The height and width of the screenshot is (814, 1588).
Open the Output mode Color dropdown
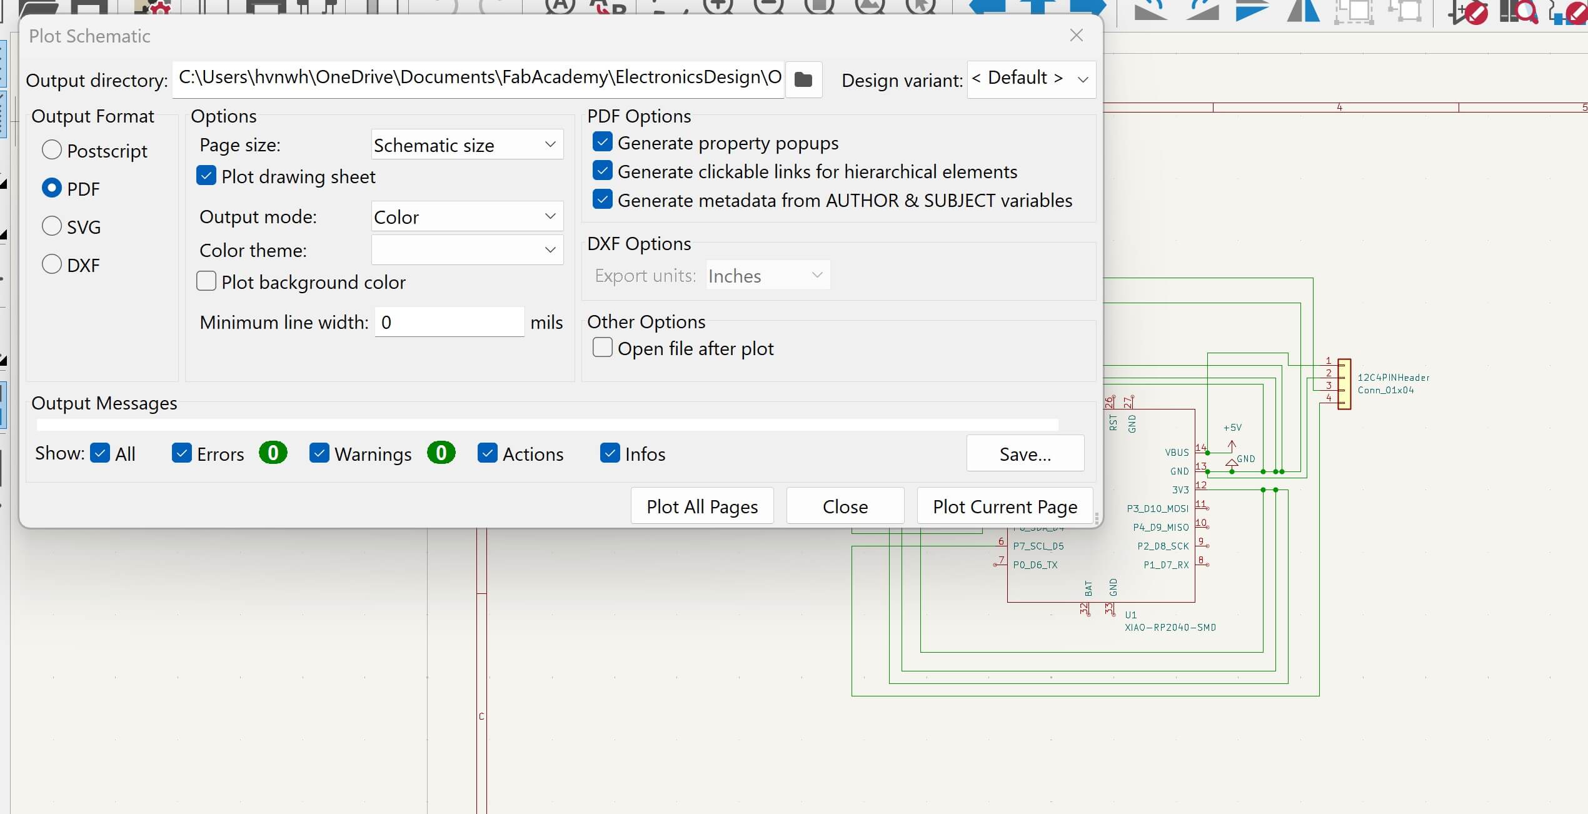click(467, 216)
